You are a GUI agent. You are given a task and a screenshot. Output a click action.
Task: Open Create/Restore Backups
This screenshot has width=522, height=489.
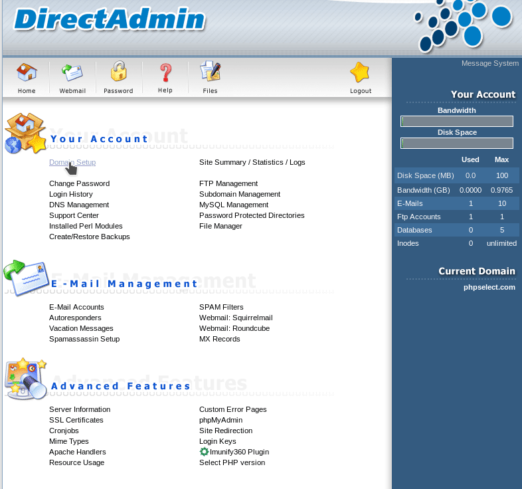coord(90,237)
